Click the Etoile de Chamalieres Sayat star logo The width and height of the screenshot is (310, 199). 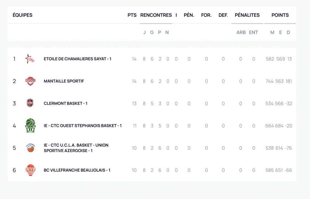click(30, 59)
